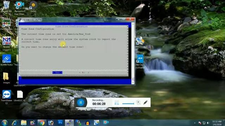Image resolution: width=225 pixels, height=126 pixels.
Task: Click the audio level meter on recorder
Action: click(117, 102)
